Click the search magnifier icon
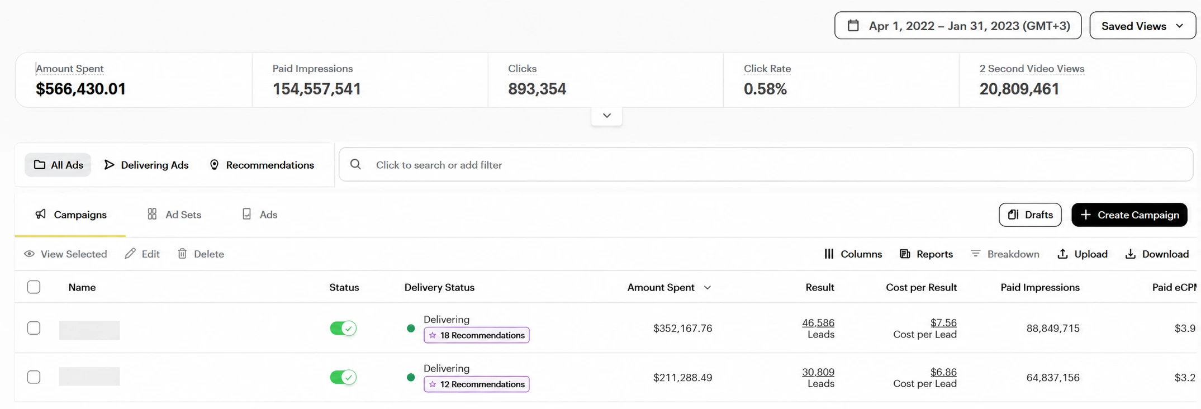This screenshot has height=409, width=1201. pyautogui.click(x=355, y=164)
